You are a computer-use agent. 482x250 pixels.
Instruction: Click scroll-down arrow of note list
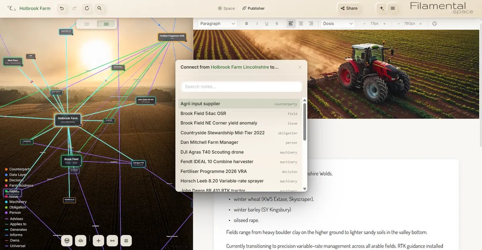click(x=304, y=189)
